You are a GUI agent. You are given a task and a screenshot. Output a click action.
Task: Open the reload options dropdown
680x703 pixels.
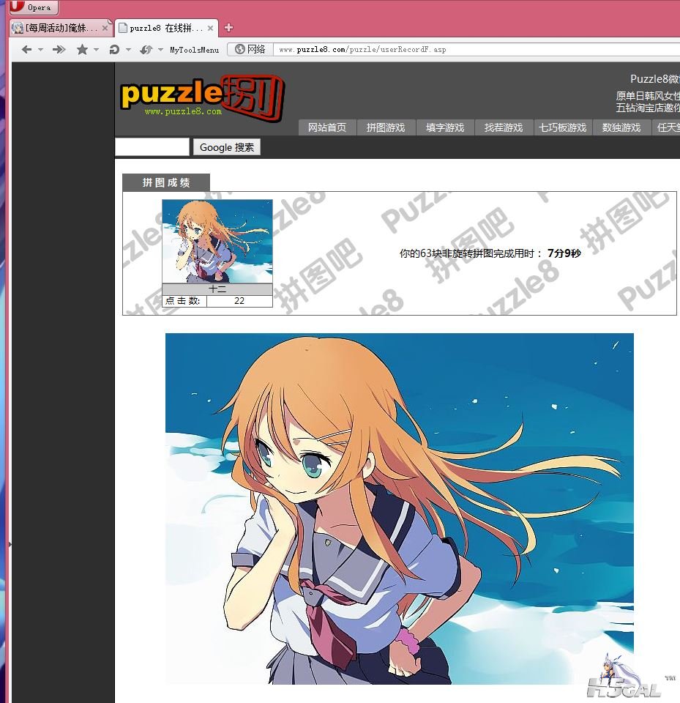click(128, 49)
